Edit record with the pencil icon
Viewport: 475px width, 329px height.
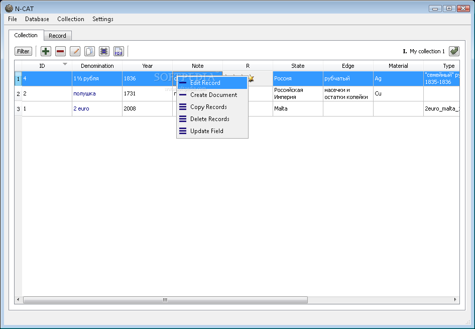tap(75, 51)
